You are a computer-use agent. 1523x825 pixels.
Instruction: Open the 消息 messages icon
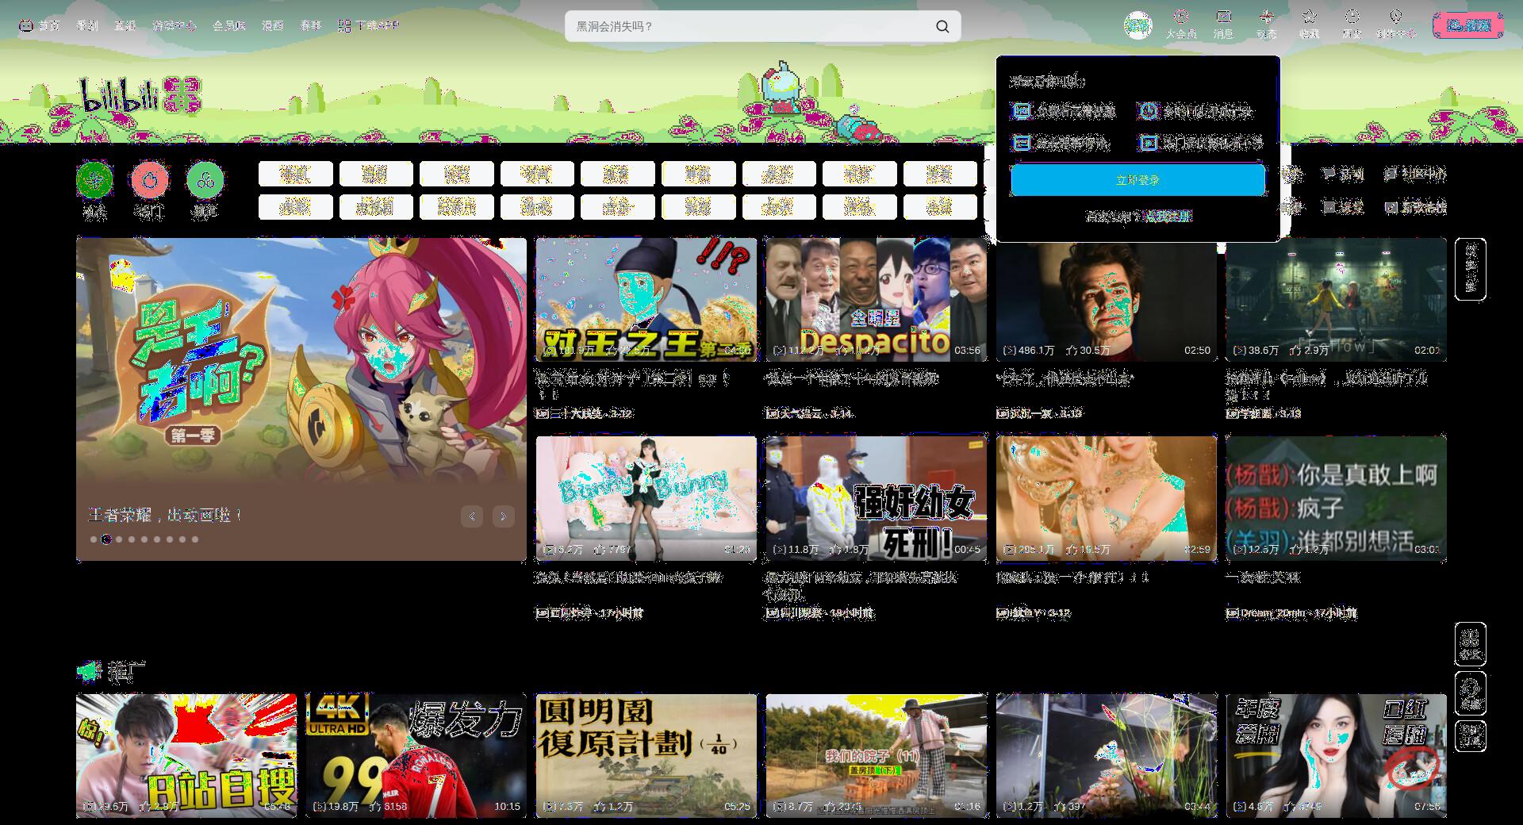[x=1224, y=17]
